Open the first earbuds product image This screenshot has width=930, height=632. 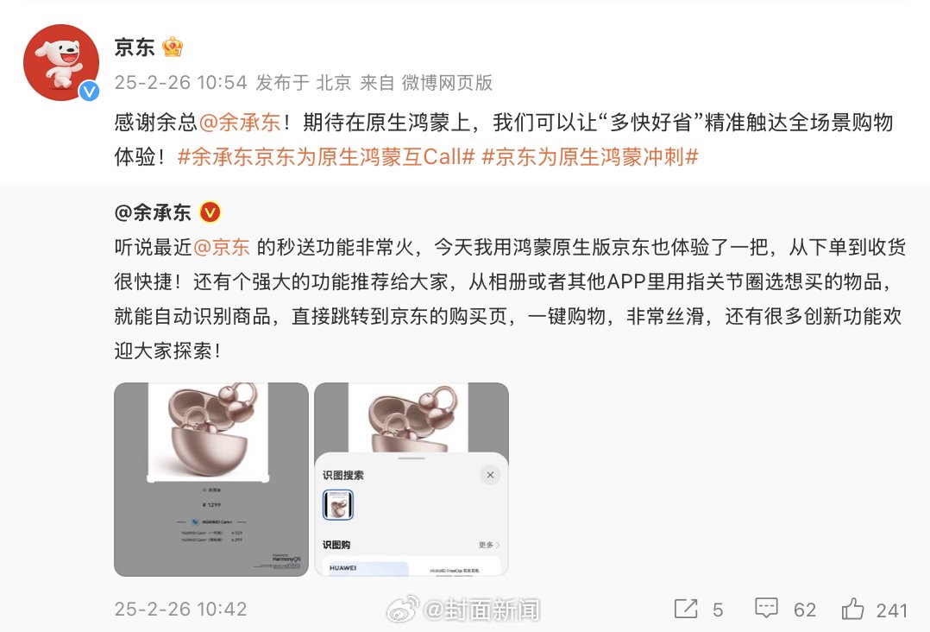pyautogui.click(x=211, y=479)
